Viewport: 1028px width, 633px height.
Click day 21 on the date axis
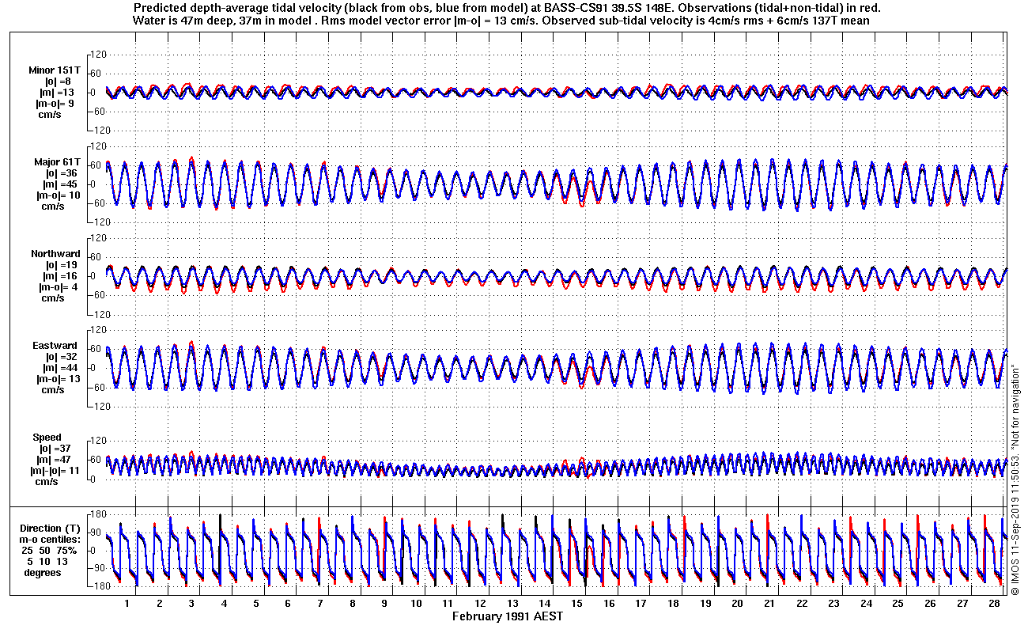769,603
